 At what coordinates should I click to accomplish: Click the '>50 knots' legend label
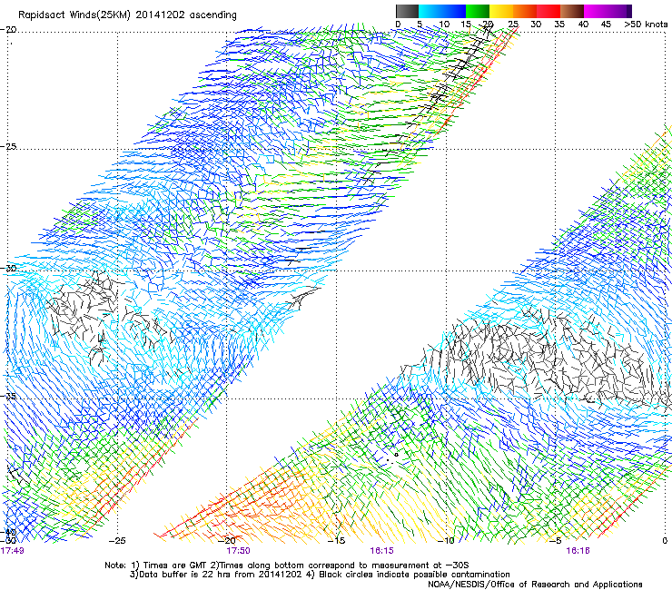[646, 24]
